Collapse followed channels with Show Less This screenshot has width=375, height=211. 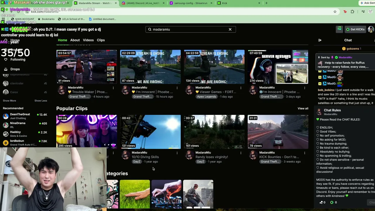41,101
